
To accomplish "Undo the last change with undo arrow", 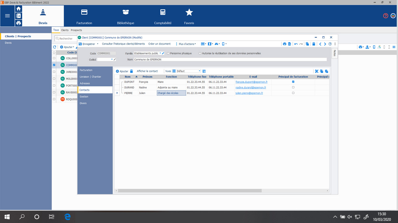I will (296, 44).
